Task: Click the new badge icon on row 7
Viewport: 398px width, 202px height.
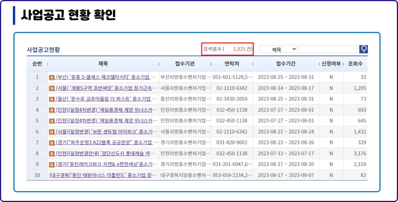Action: [x=52, y=143]
